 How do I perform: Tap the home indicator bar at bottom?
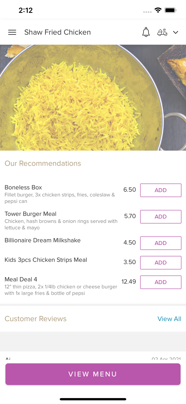93,399
